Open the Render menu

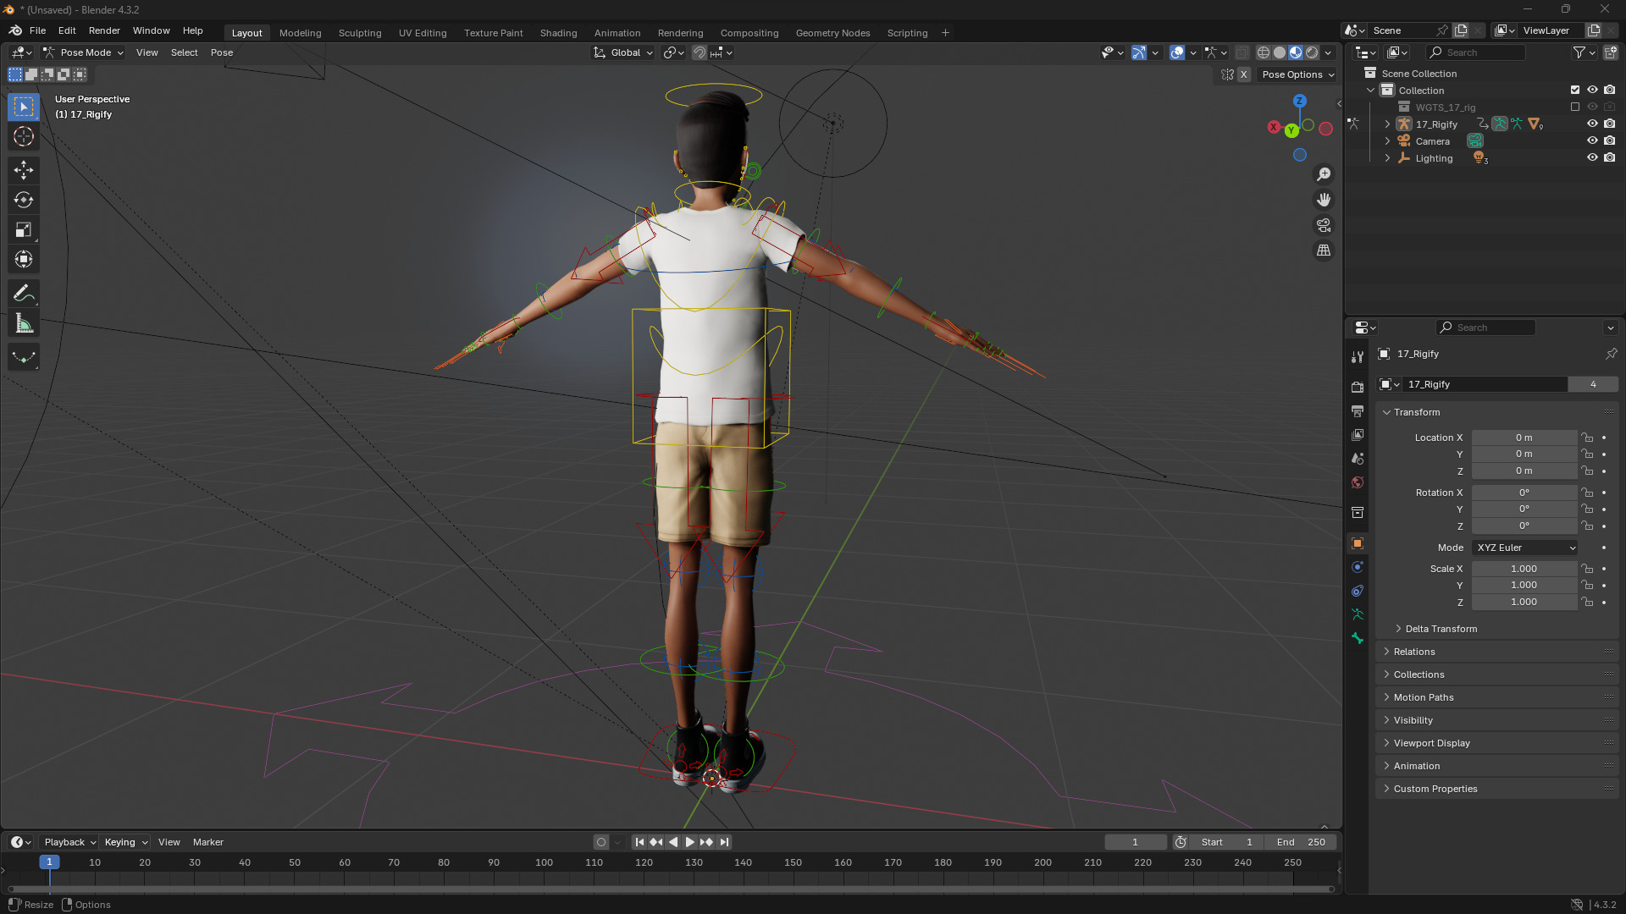click(104, 30)
